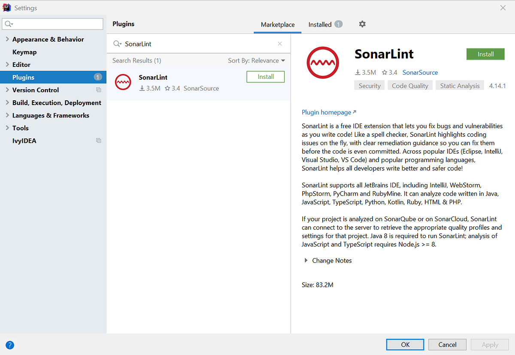Click the Apply button
This screenshot has height=355, width=515.
click(x=489, y=344)
